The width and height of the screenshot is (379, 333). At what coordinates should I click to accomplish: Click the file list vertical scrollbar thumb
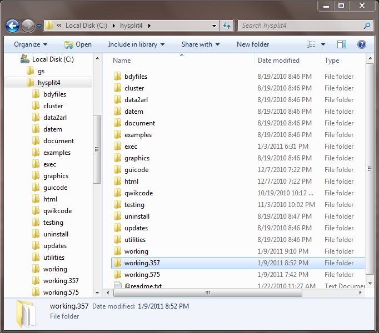[x=370, y=169]
